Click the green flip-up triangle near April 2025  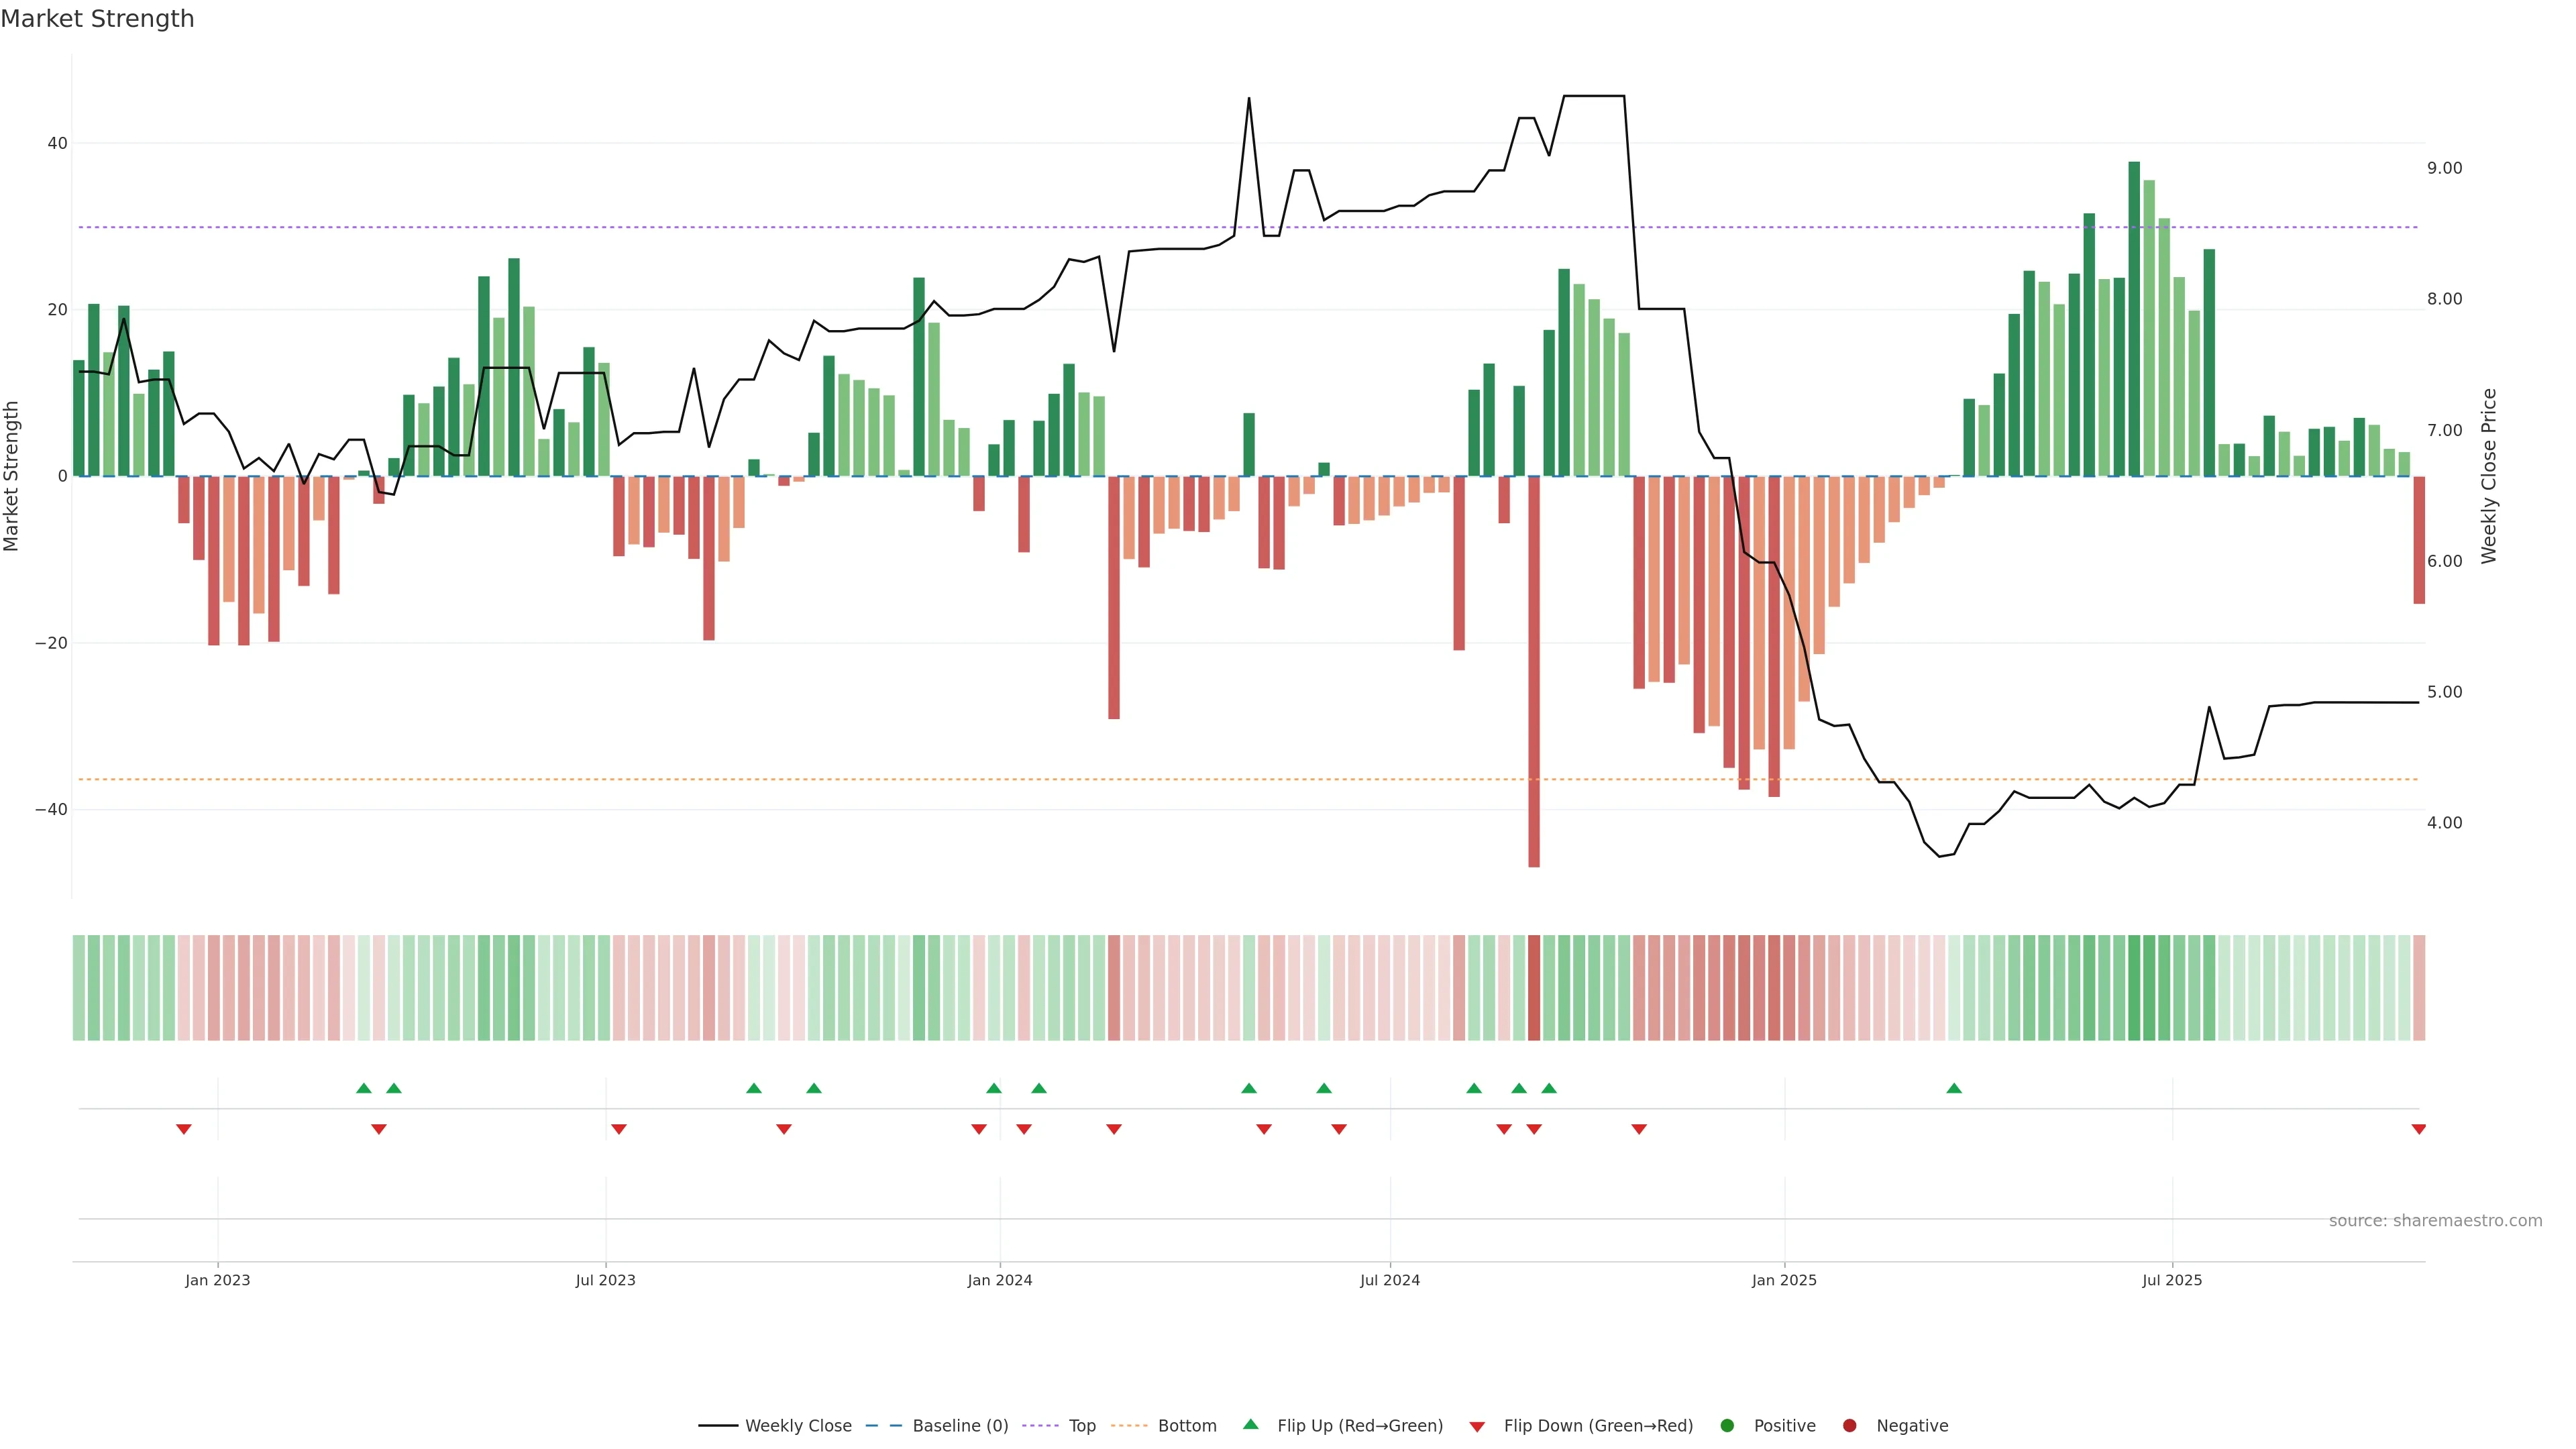[x=1954, y=1088]
